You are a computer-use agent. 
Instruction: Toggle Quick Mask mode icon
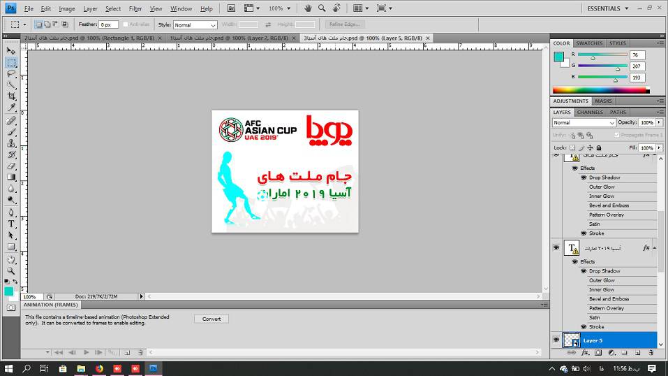tap(11, 308)
